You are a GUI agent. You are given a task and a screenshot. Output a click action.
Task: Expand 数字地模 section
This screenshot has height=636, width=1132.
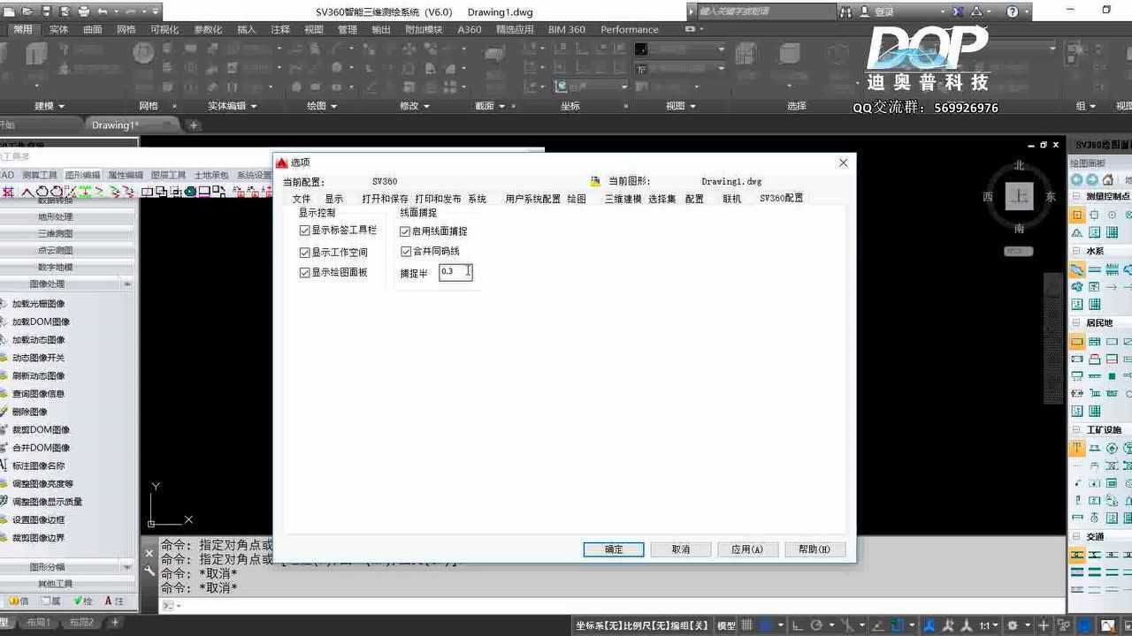coord(67,268)
